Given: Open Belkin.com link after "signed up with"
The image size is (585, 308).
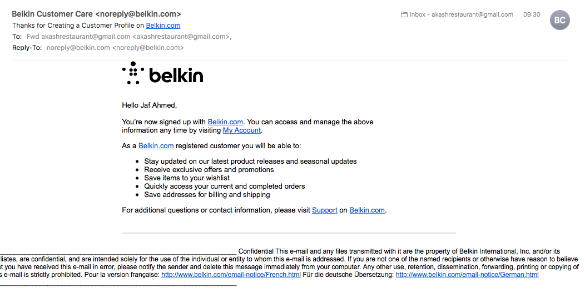Looking at the screenshot, I should [x=225, y=122].
